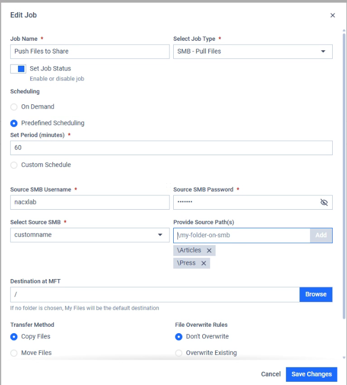The image size is (347, 385).
Task: Close the Edit Job dialog
Action: (333, 15)
